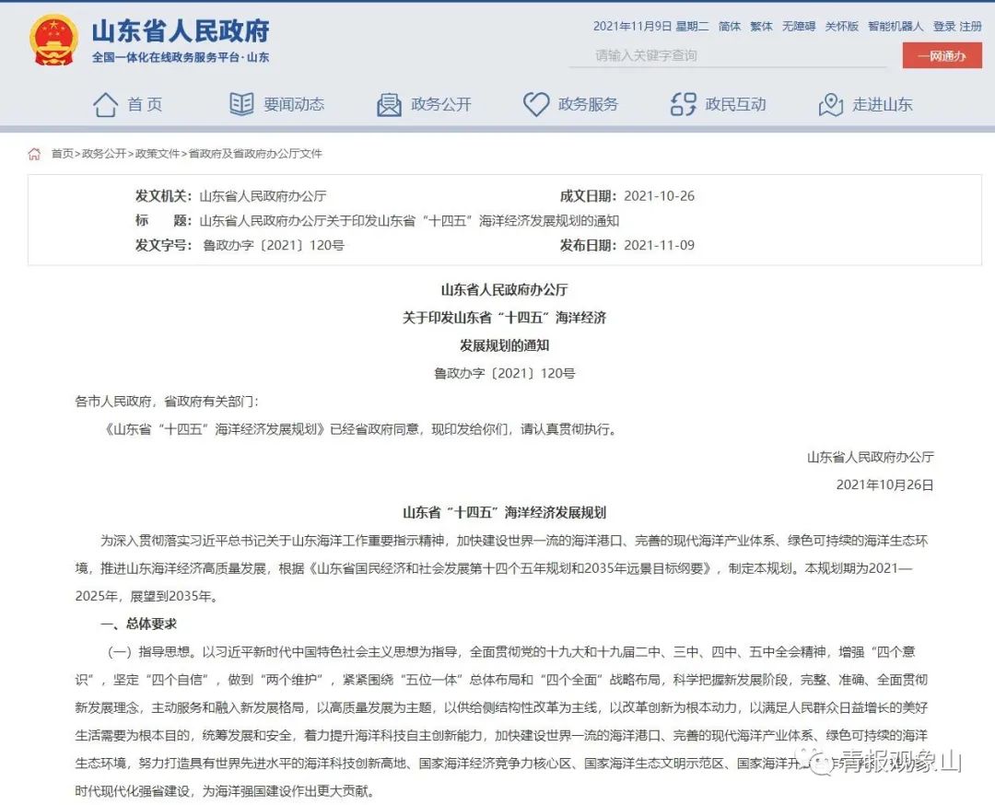Image resolution: width=995 pixels, height=805 pixels.
Task: Click the house icon beside 首页
Action: 105,104
